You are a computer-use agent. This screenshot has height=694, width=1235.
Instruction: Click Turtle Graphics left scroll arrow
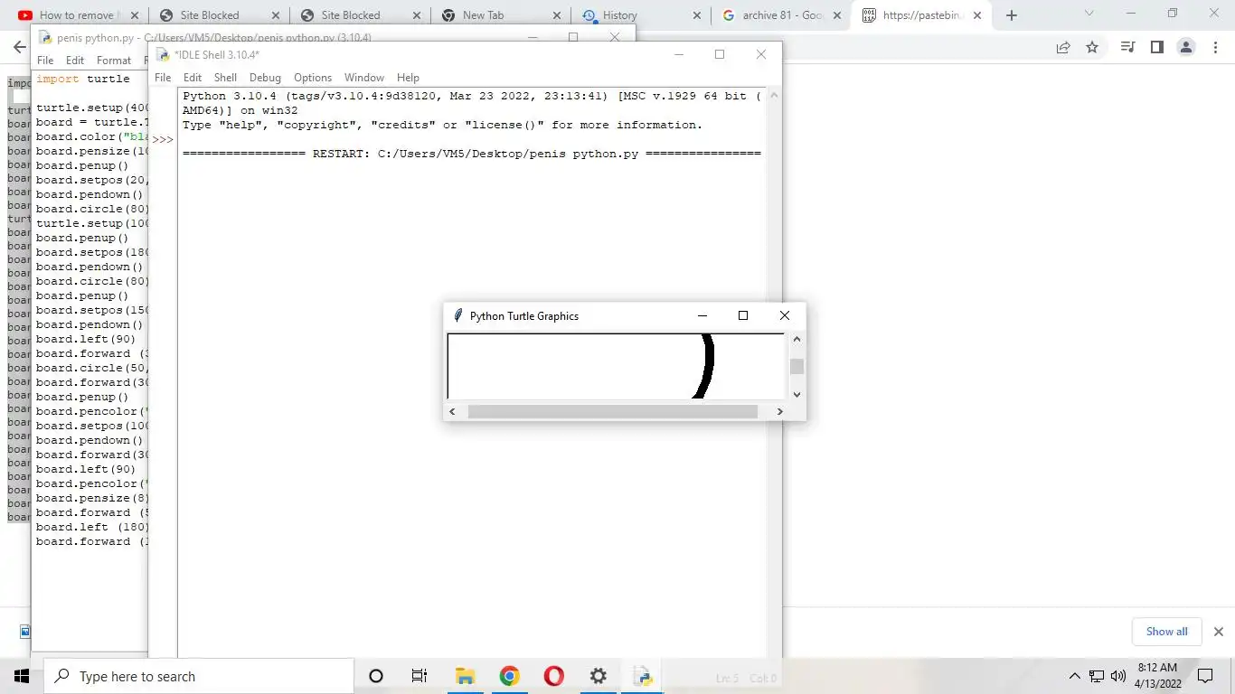(x=453, y=411)
